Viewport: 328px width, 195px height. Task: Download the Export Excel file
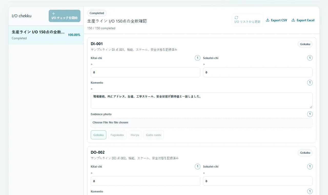pos(303,20)
